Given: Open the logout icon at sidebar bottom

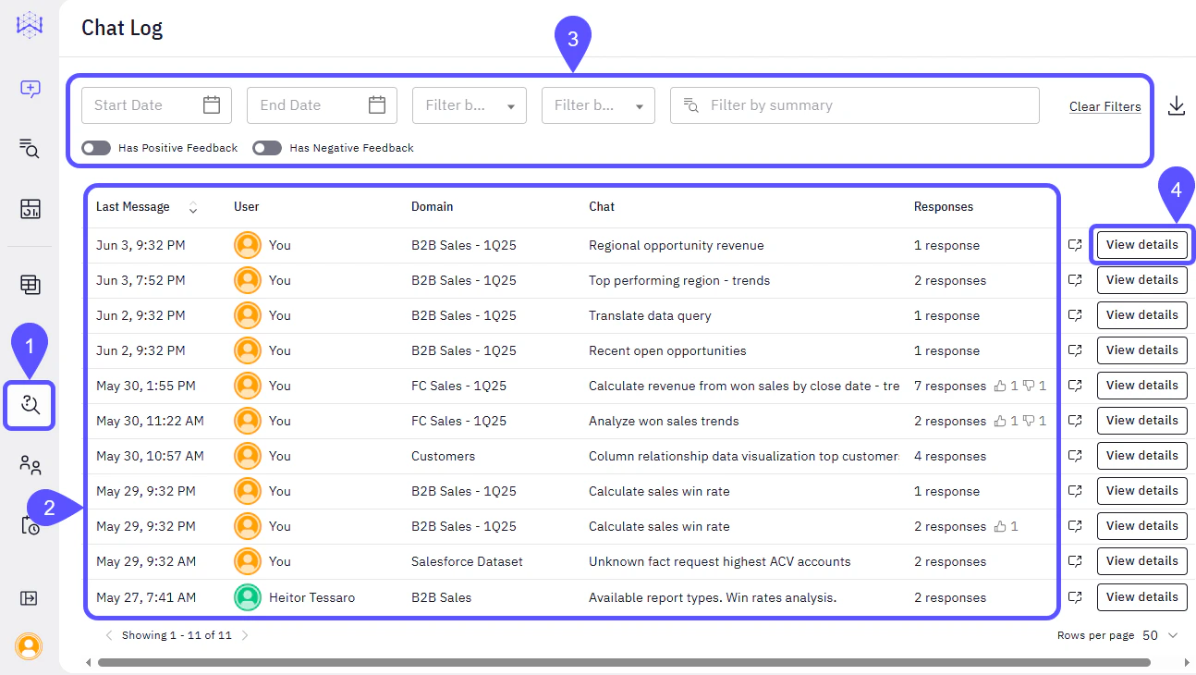Looking at the screenshot, I should point(29,598).
